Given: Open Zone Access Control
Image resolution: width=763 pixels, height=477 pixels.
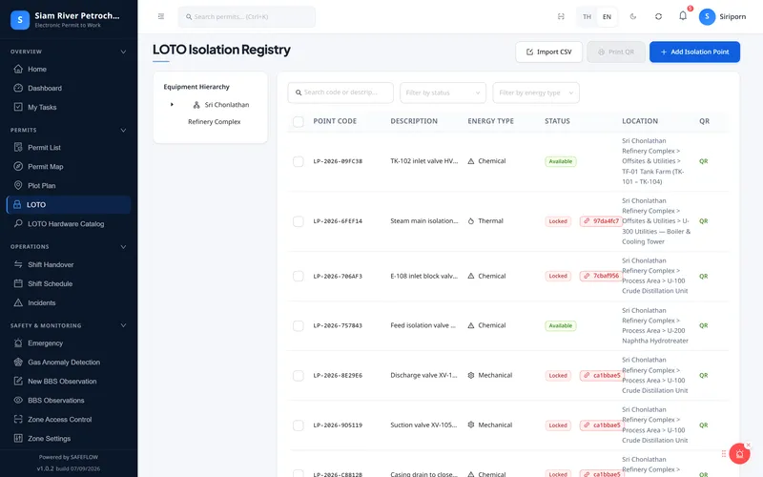Looking at the screenshot, I should (69, 419).
